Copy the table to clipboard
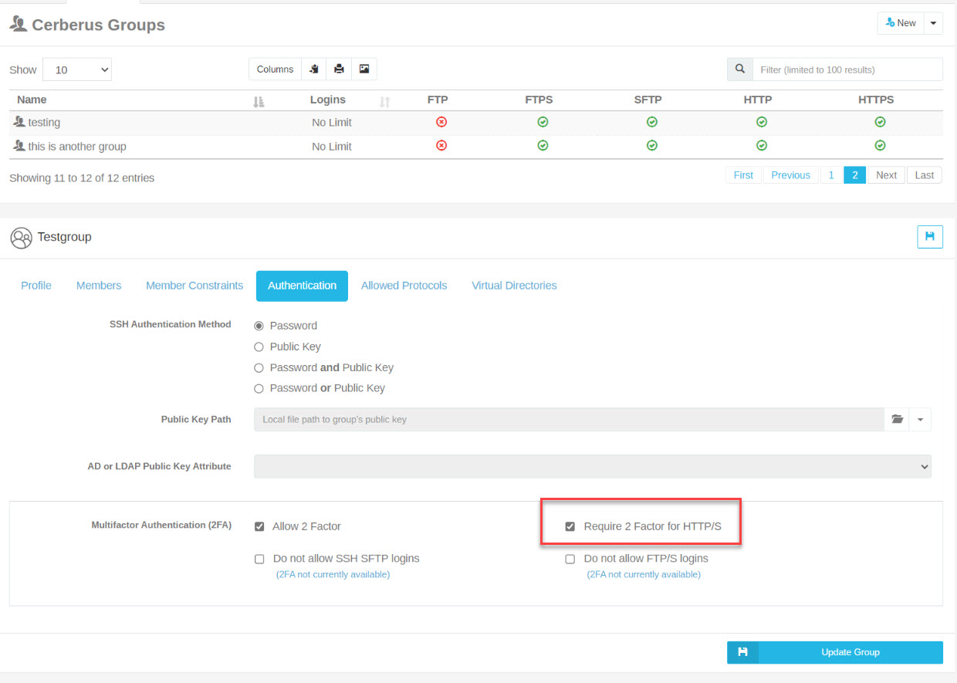The image size is (957, 683). pos(313,69)
